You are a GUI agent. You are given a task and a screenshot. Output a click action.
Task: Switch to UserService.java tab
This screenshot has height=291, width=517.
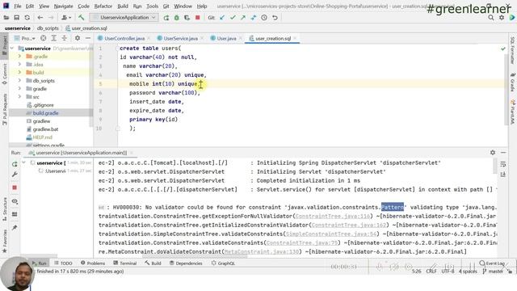181,38
